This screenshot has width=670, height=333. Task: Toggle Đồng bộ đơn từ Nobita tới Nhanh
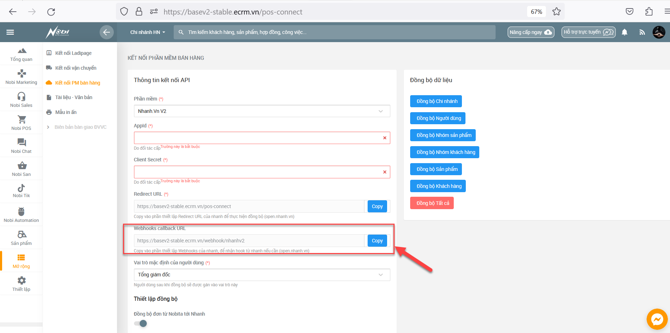[141, 323]
